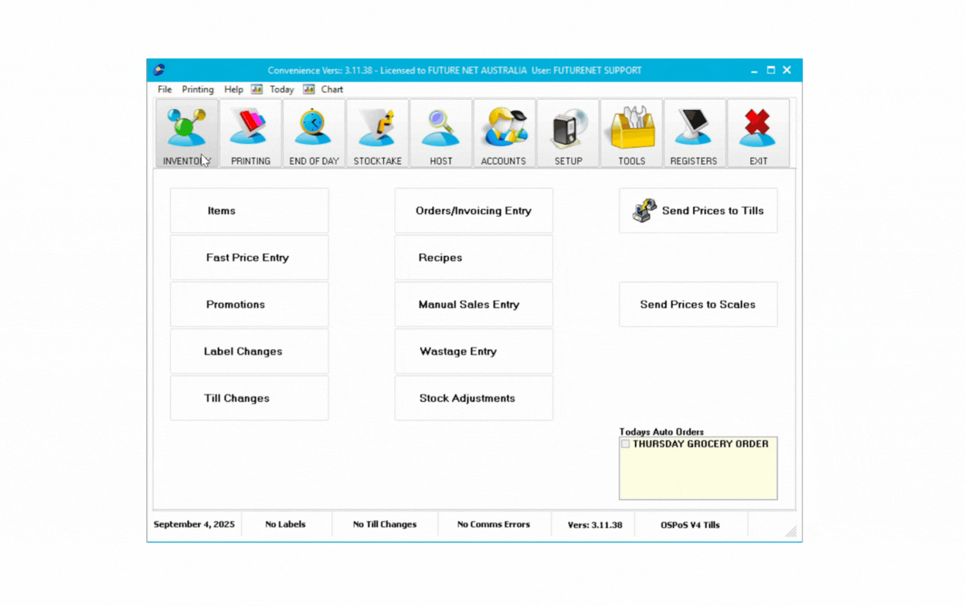The image size is (965, 606).
Task: Open Orders/Invoicing Entry
Action: [473, 210]
